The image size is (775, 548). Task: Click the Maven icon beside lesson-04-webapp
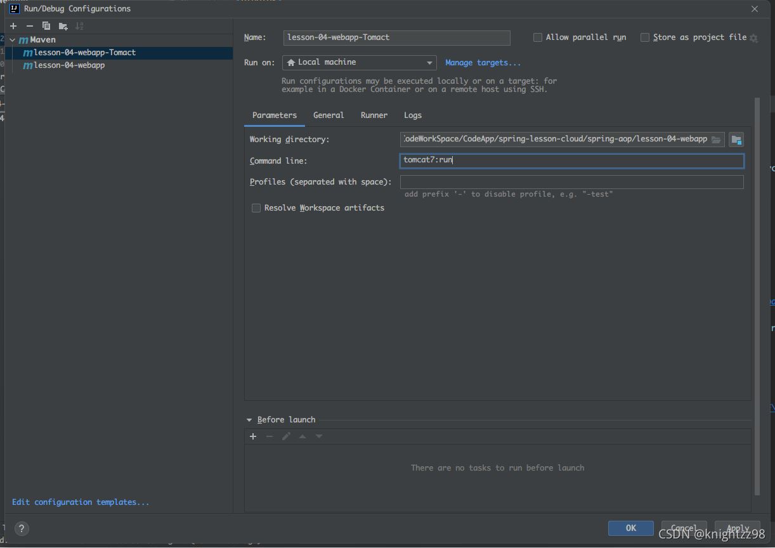(x=28, y=65)
